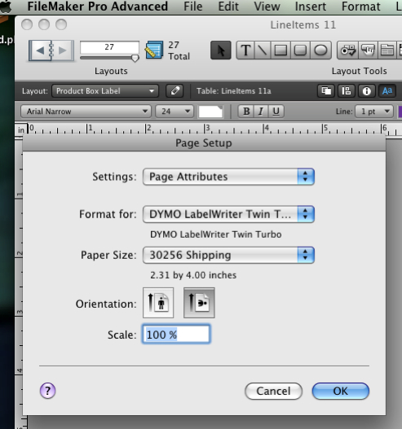Click the purple line color swatch
This screenshot has height=429, width=402.
point(400,112)
